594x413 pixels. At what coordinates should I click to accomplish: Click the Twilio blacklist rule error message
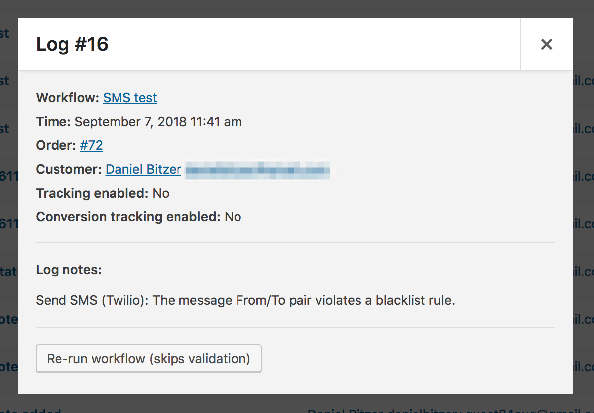245,300
